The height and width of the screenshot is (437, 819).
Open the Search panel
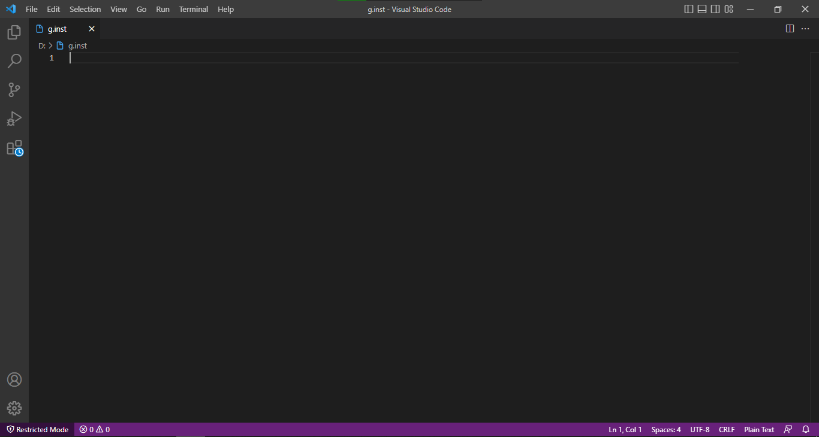click(14, 60)
